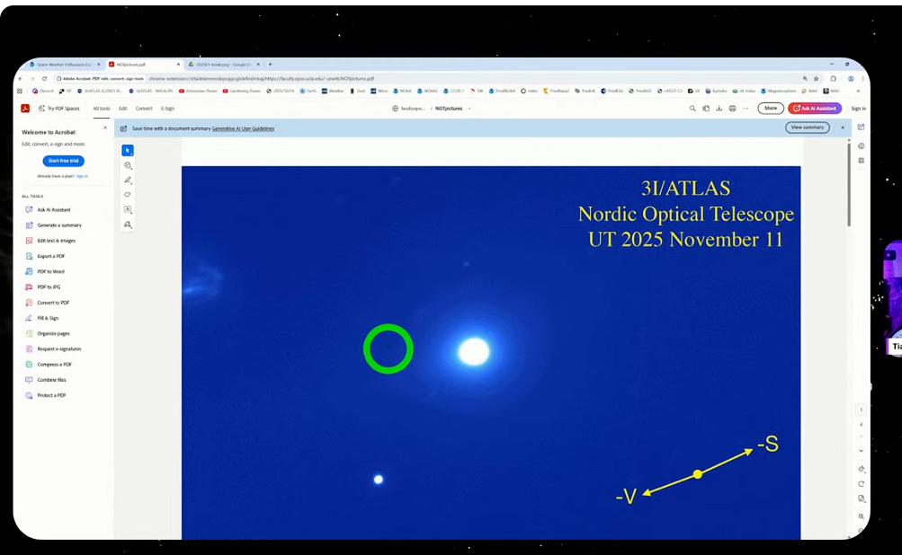Open Try PDF Spaces
902x555 pixels.
click(x=59, y=108)
